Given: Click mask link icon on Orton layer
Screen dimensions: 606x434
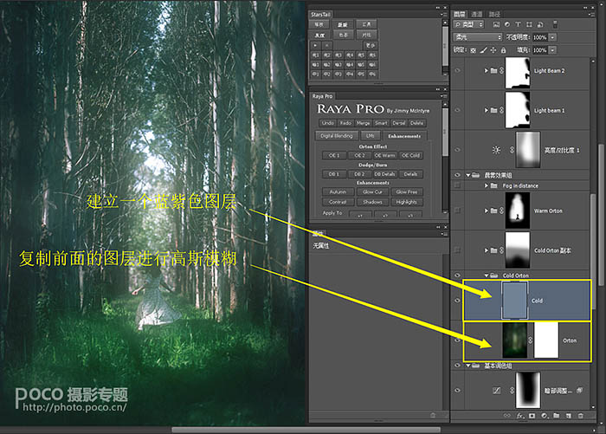Looking at the screenshot, I should [x=530, y=340].
